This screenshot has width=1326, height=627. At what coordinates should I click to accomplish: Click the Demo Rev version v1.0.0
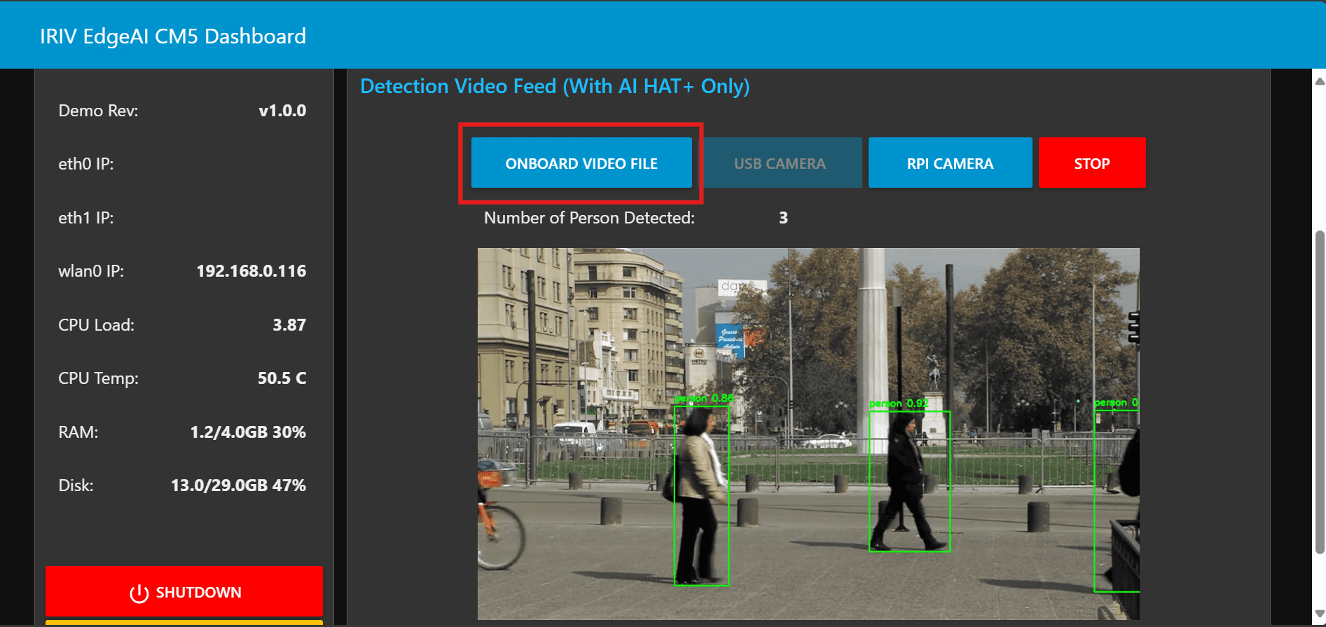pyautogui.click(x=282, y=111)
